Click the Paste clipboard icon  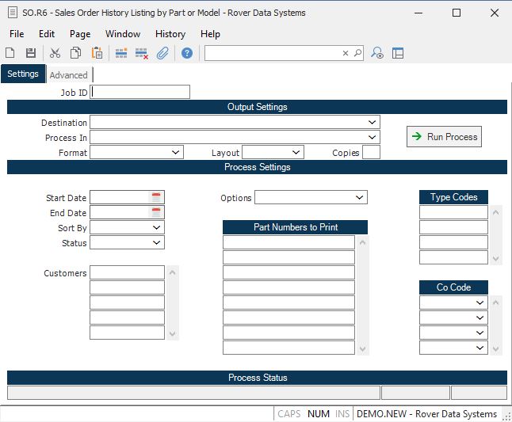point(97,53)
